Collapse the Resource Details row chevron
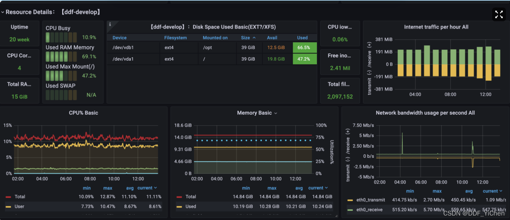 [x=2, y=12]
